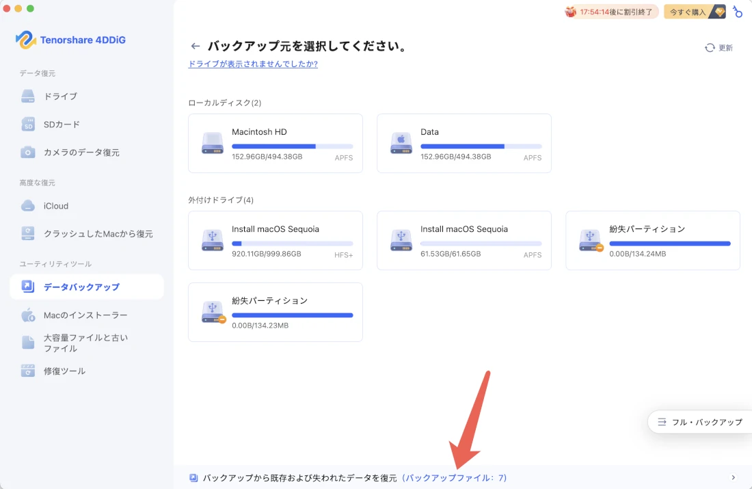Click the 17:54:14後に割引終了 discount banner

611,12
